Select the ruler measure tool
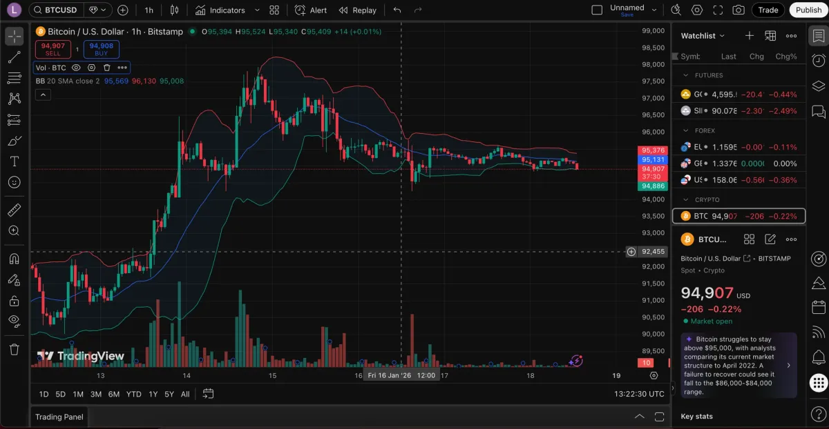The width and height of the screenshot is (829, 429). point(14,210)
